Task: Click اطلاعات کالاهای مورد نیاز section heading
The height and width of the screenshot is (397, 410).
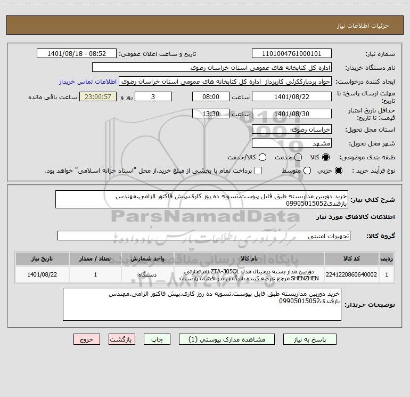Action: tap(356, 217)
